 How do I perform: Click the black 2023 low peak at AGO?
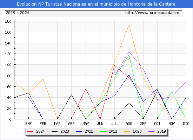click(x=129, y=103)
